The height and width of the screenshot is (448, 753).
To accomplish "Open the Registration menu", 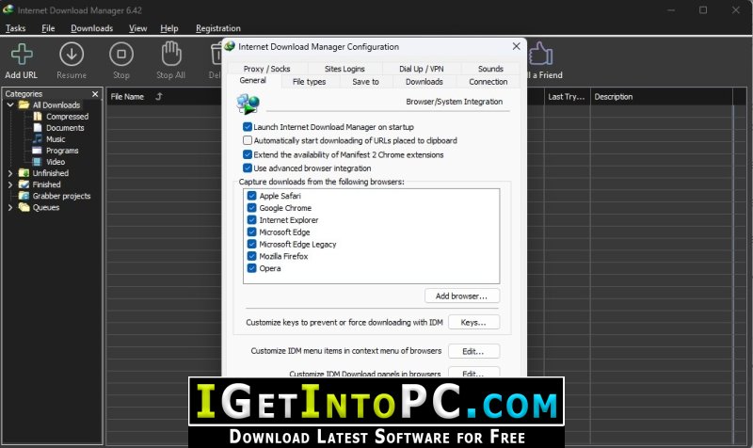I will tap(218, 28).
